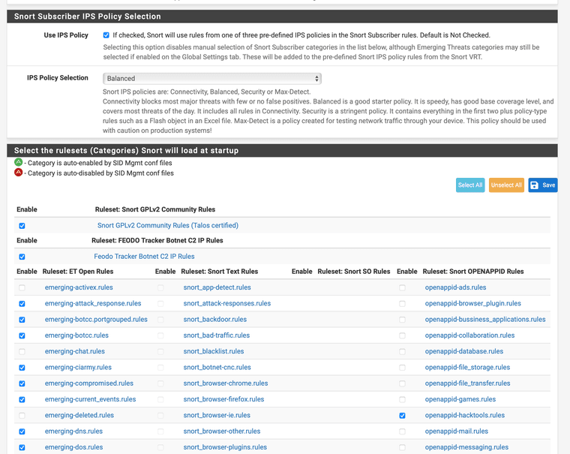Enable openappid-collaboration.rules checkbox

pyautogui.click(x=402, y=335)
